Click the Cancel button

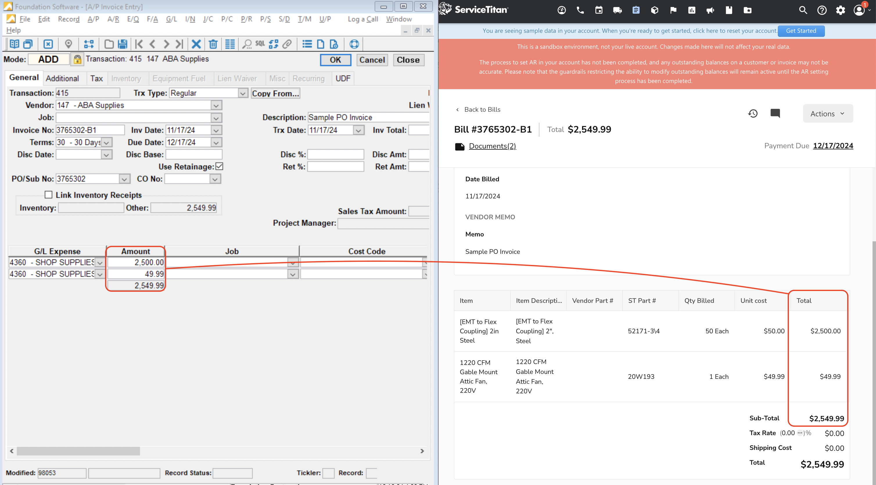(x=372, y=60)
